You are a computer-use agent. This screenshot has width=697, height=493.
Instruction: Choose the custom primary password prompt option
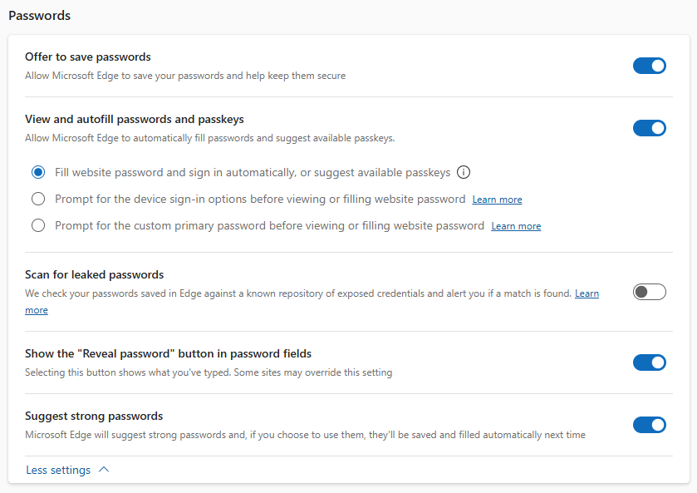[x=37, y=225]
